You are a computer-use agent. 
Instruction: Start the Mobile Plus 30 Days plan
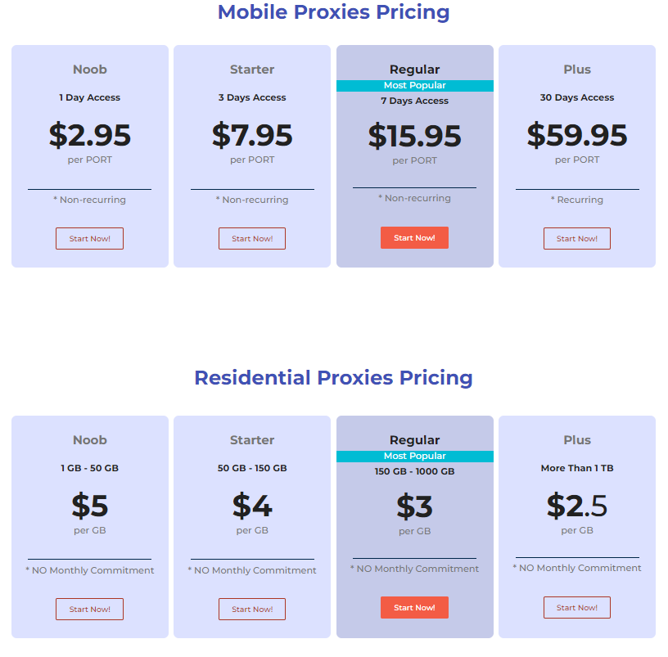[577, 238]
